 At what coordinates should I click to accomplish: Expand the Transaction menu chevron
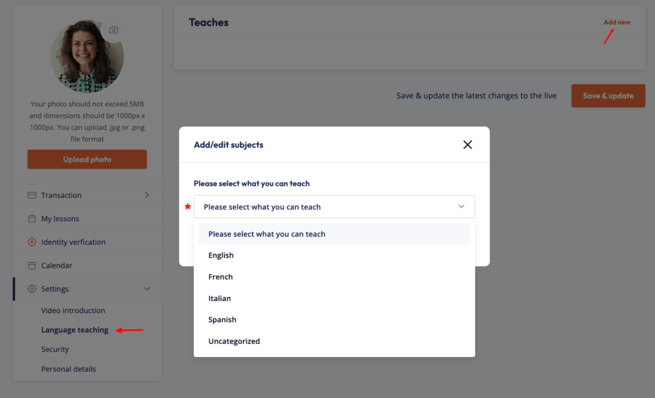(147, 195)
